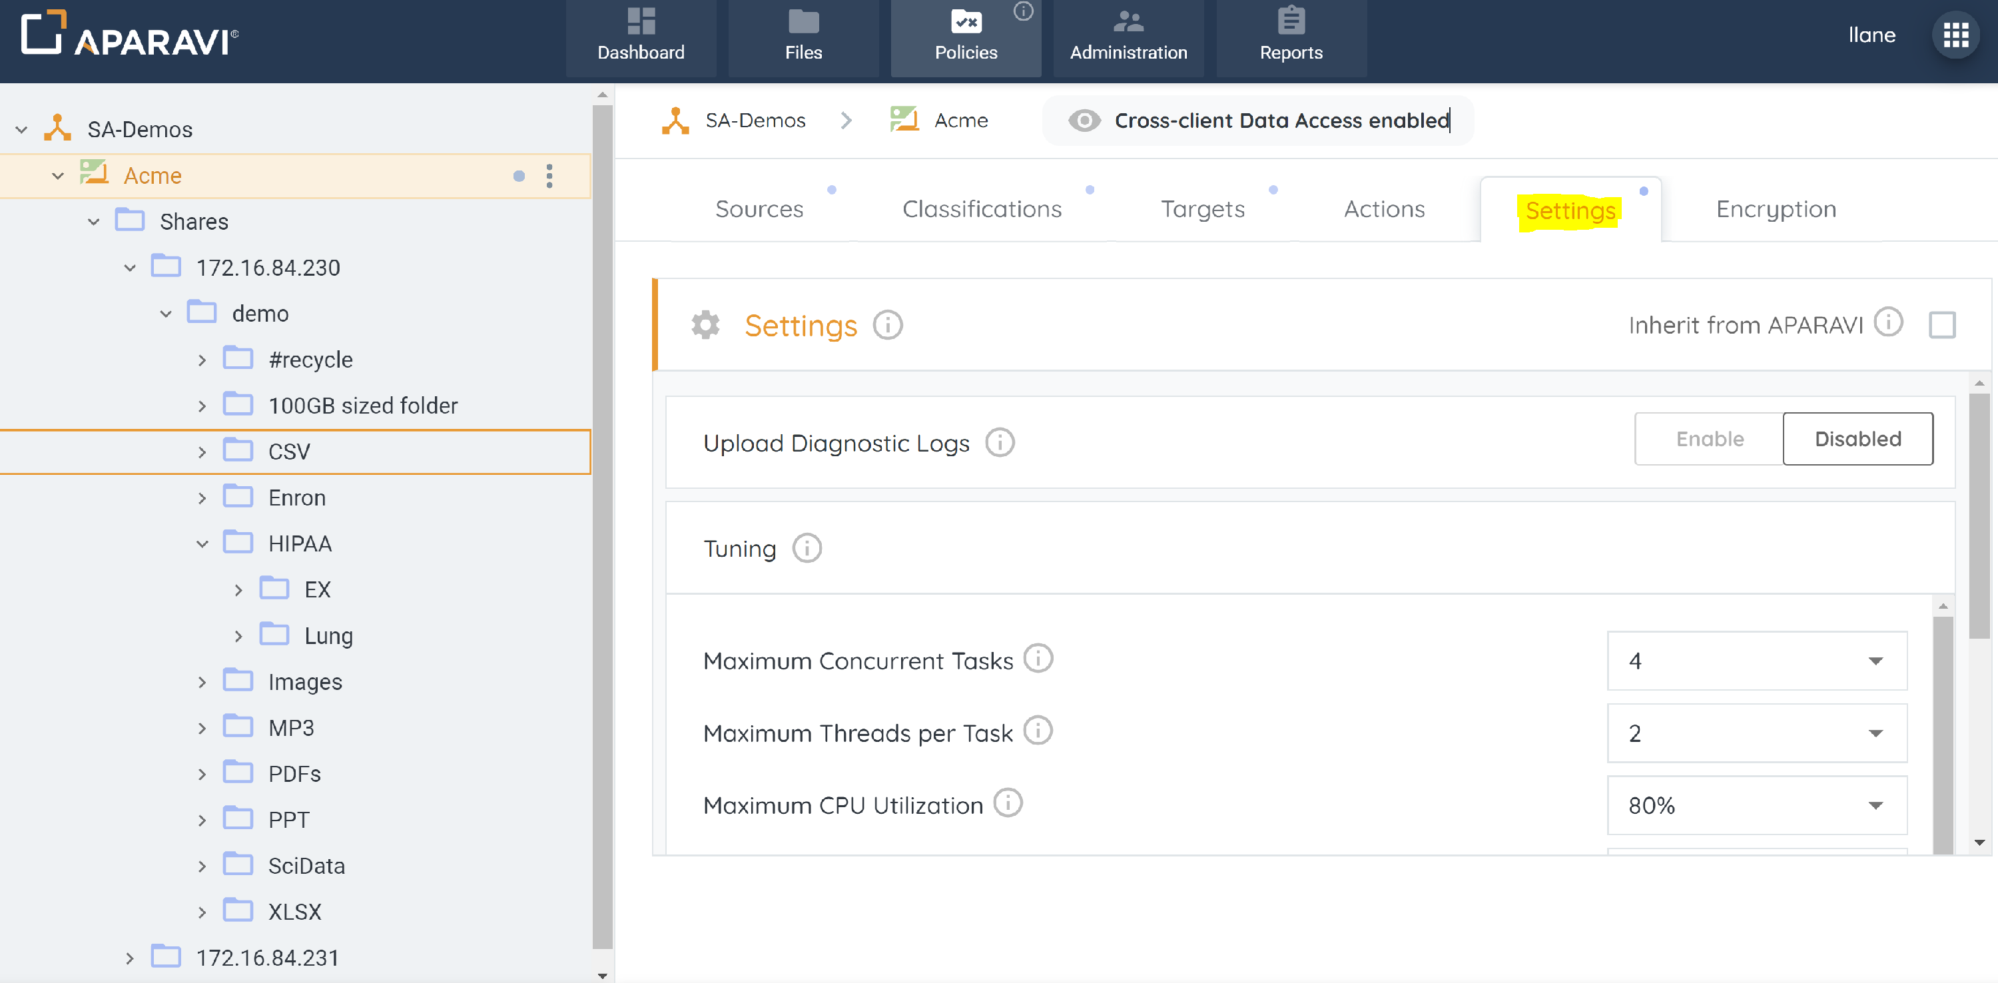Viewport: 1998px width, 983px height.
Task: Click info icon beside Upload Diagnostic Logs
Action: click(999, 443)
